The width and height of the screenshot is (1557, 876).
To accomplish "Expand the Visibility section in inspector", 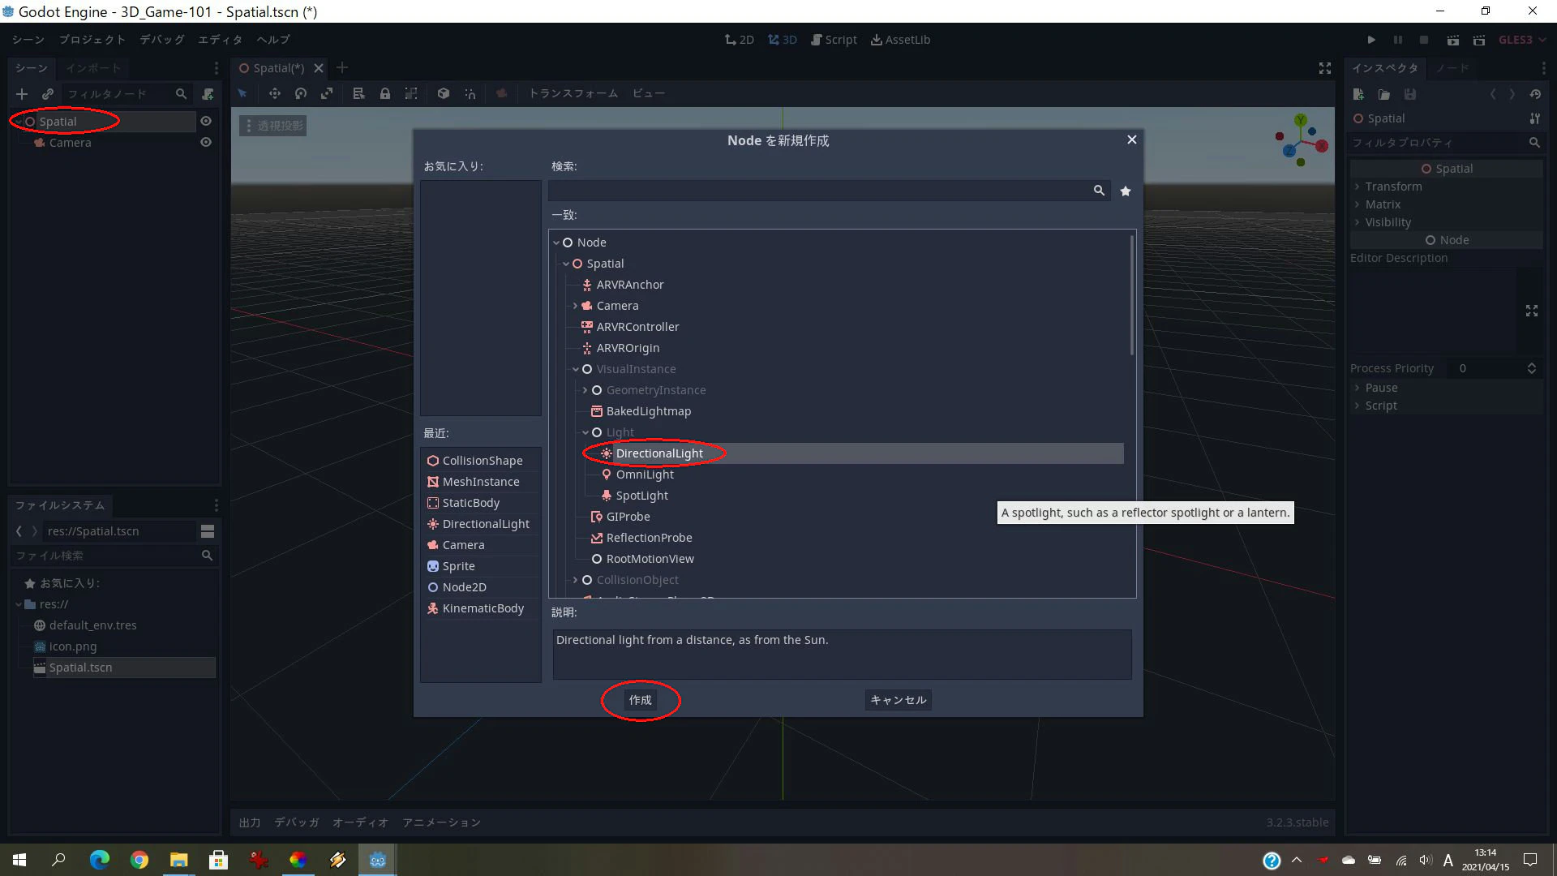I will (1388, 222).
